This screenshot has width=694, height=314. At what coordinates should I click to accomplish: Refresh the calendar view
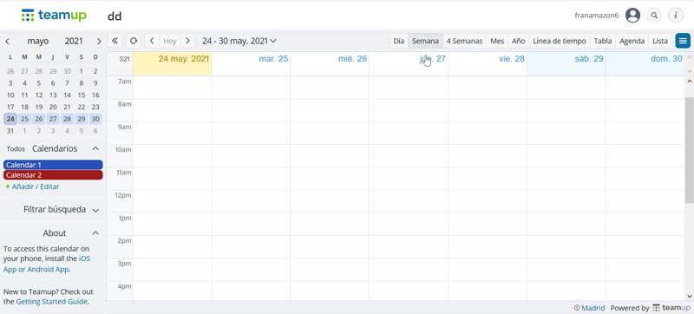(134, 41)
